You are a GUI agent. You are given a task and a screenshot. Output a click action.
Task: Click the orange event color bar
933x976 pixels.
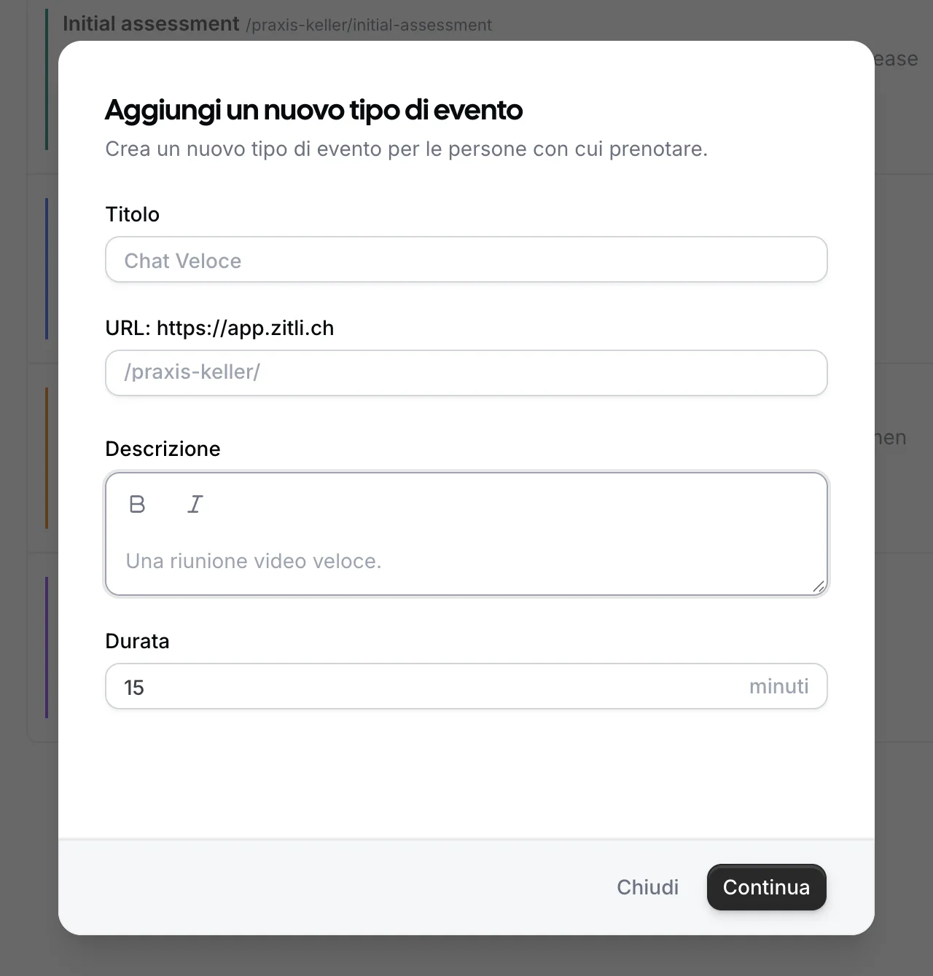coord(47,457)
